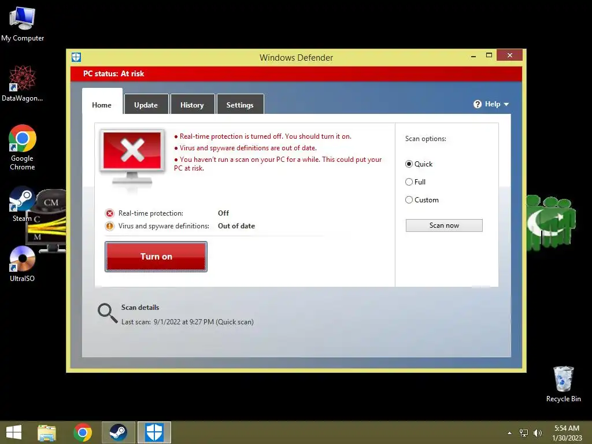Screen dimensions: 592x444
Task: Open File Explorer from the taskbar
Action: (x=47, y=432)
